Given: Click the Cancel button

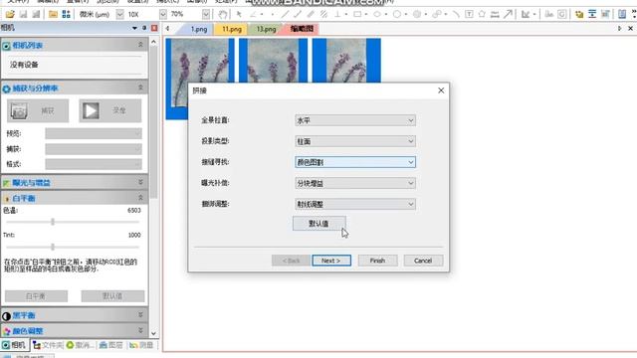Looking at the screenshot, I should [423, 261].
